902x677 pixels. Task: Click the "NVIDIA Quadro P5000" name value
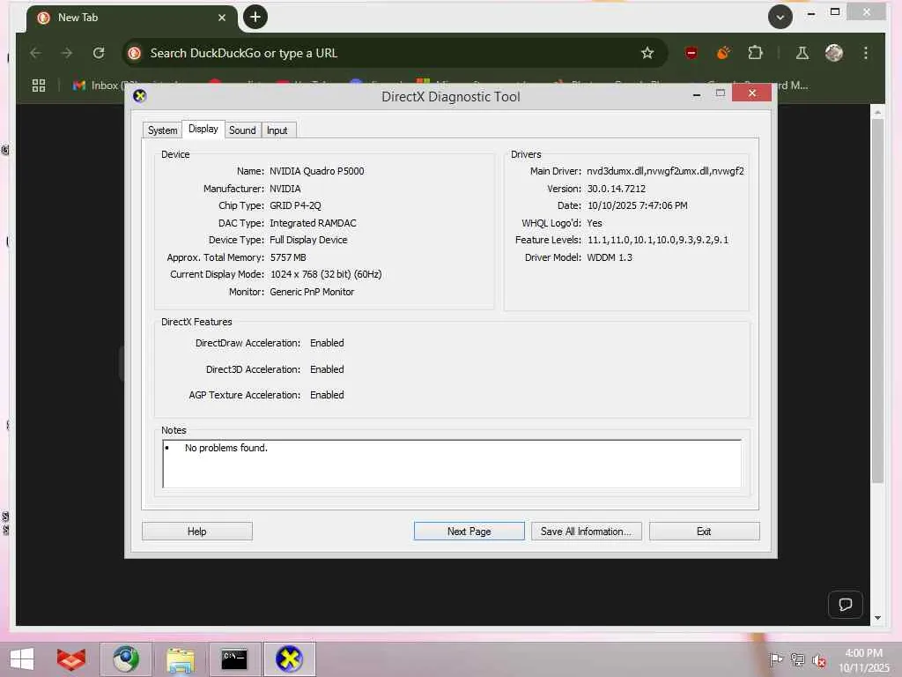(316, 171)
